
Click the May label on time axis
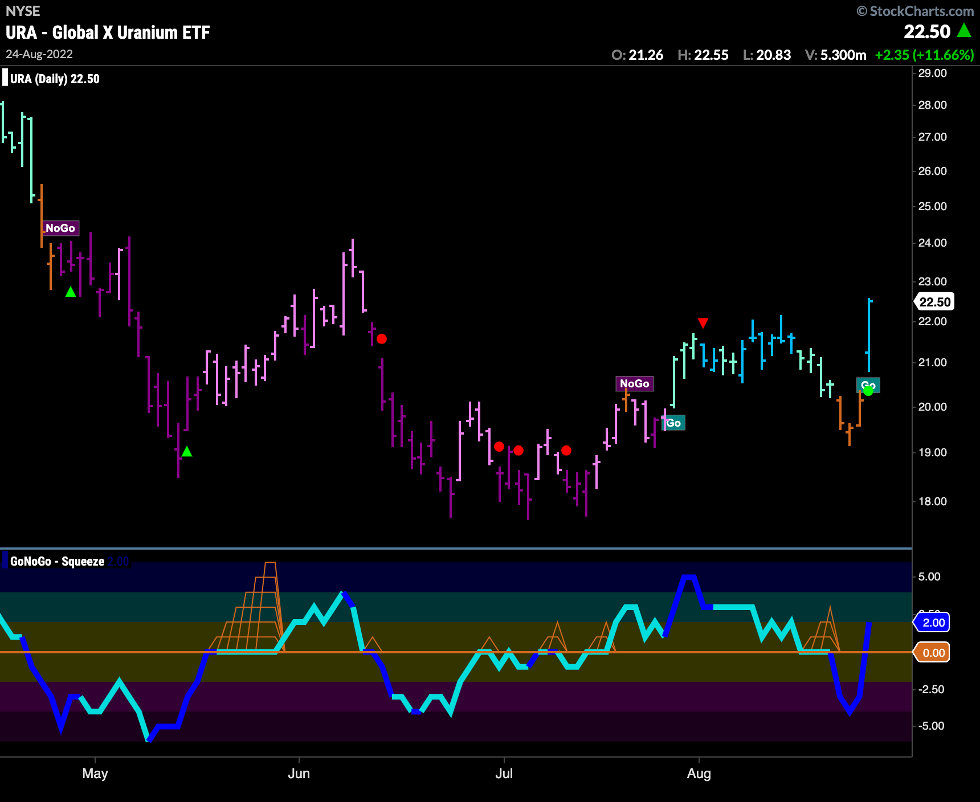tap(95, 774)
